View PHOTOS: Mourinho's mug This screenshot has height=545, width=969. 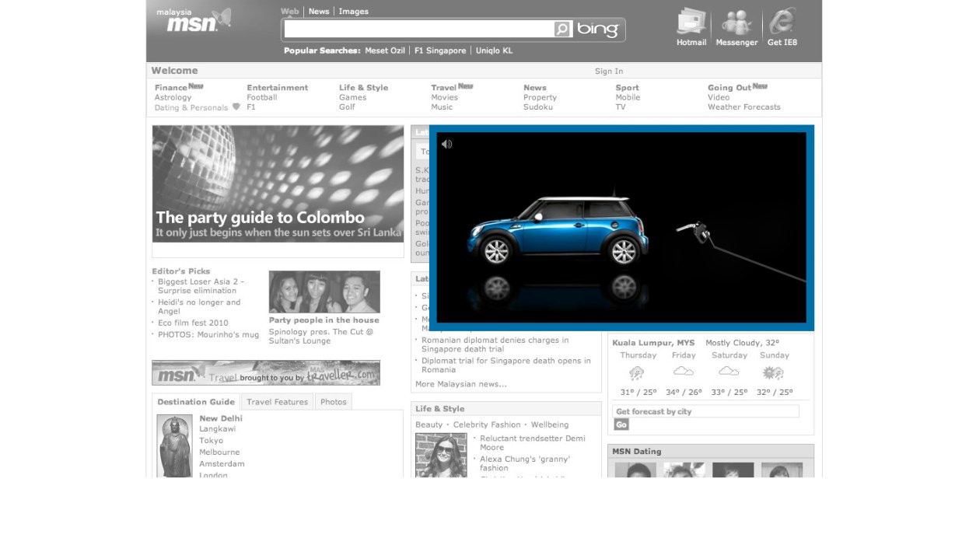pyautogui.click(x=208, y=335)
